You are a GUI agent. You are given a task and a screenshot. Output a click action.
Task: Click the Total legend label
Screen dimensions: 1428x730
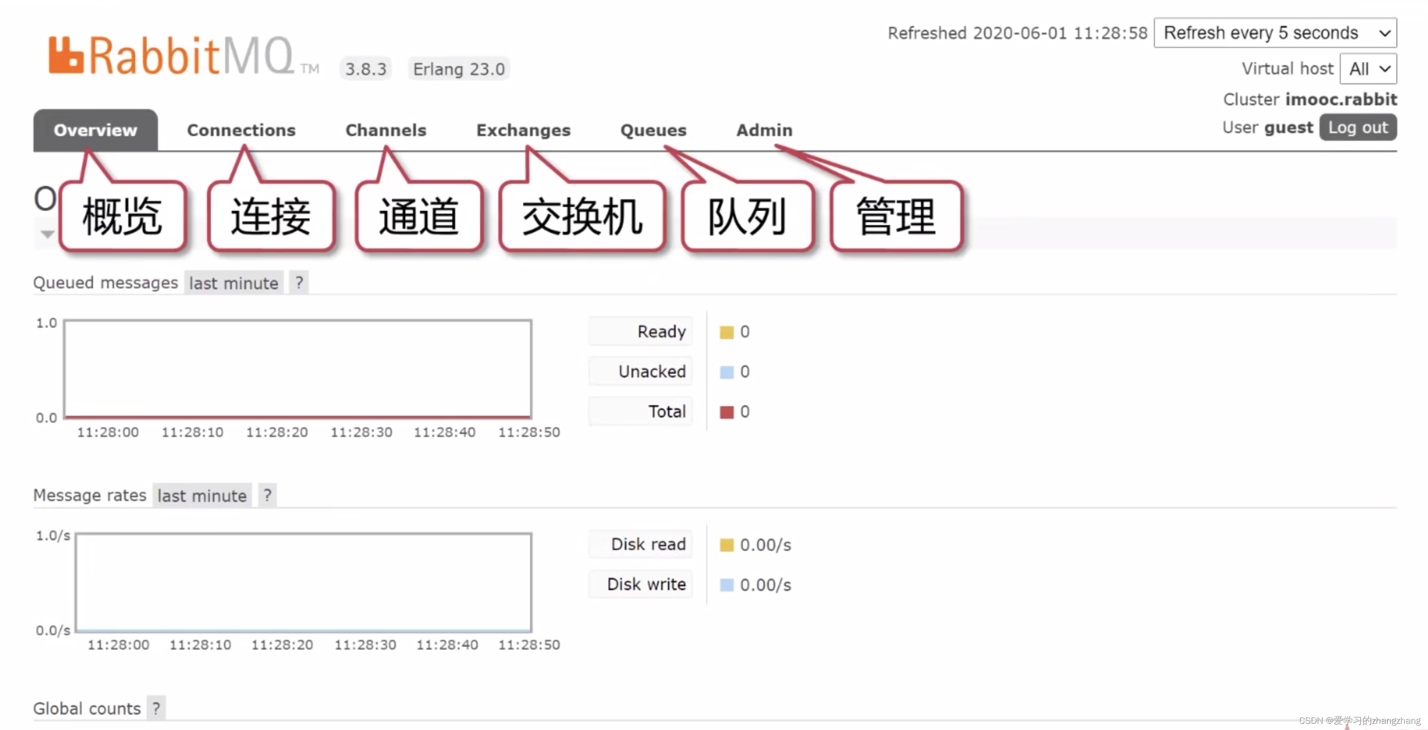pyautogui.click(x=641, y=411)
